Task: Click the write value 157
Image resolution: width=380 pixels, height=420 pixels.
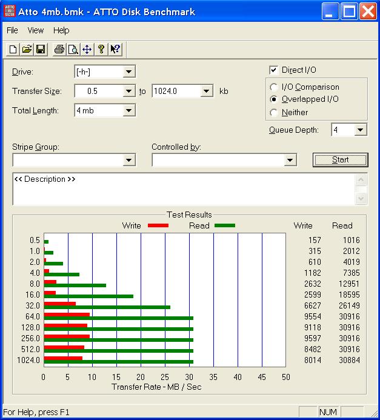Action: (315, 240)
